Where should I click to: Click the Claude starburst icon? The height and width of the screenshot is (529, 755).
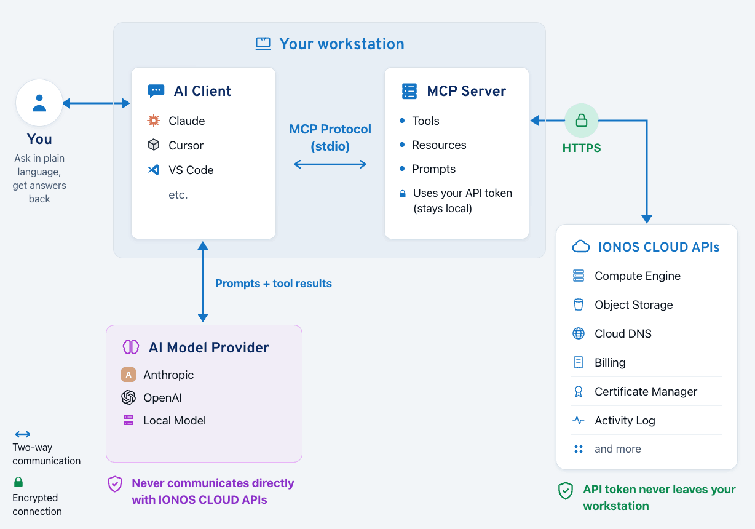pyautogui.click(x=154, y=121)
